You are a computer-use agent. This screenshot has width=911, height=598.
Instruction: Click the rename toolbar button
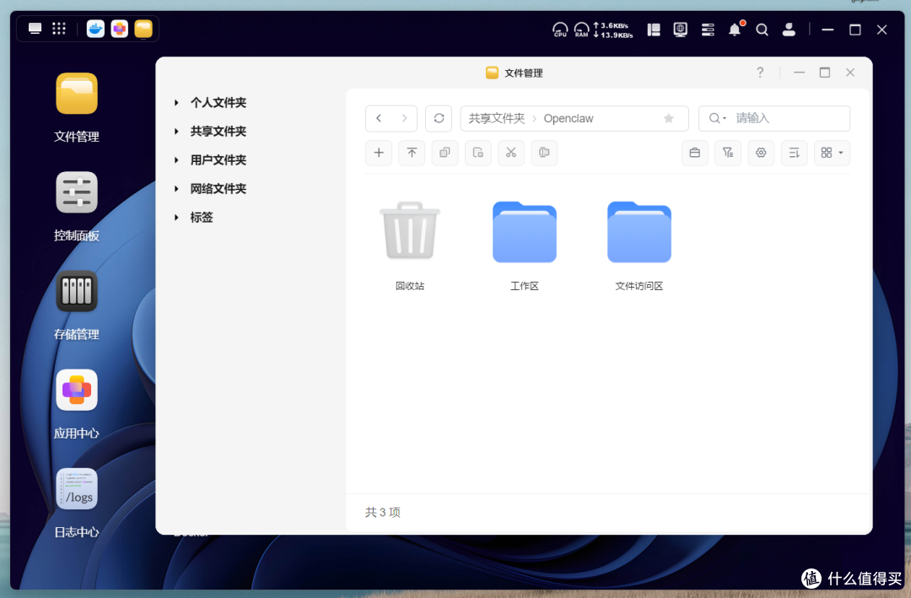(544, 153)
